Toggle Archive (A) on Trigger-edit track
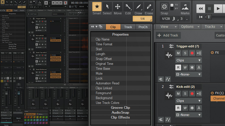 coord(199,67)
